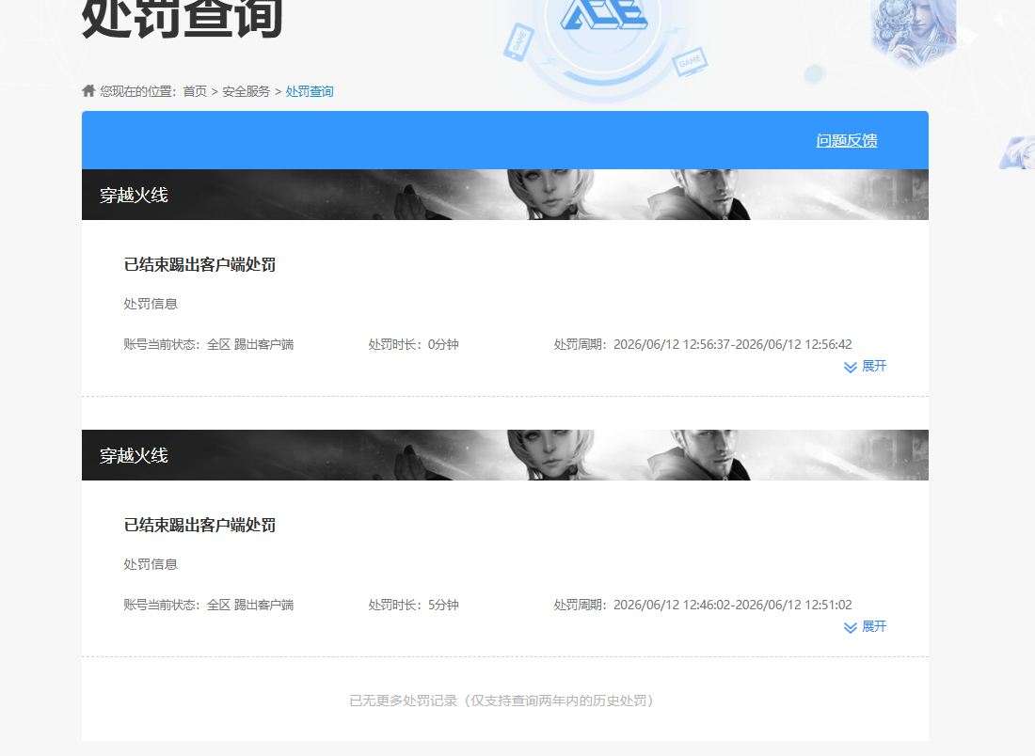
Task: Click the period 2026/06/12 12:56:37-2026/06/12 12:56:42
Action: point(733,344)
